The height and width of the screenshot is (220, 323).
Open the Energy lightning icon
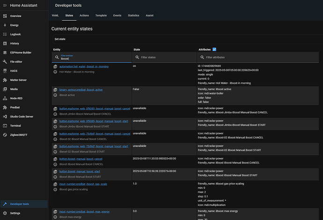coord(5,25)
